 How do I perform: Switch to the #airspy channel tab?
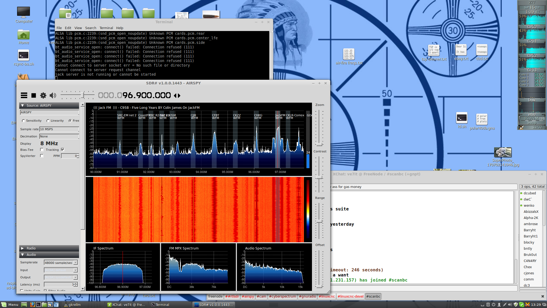tap(248, 297)
